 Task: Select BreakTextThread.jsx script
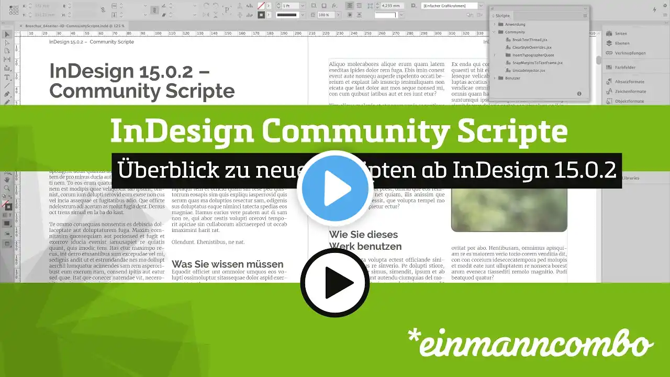coord(530,40)
